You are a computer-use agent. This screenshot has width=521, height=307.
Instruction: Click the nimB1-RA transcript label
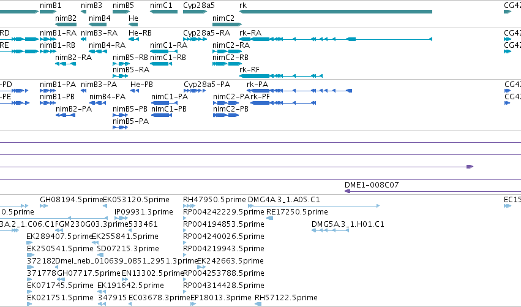(58, 33)
